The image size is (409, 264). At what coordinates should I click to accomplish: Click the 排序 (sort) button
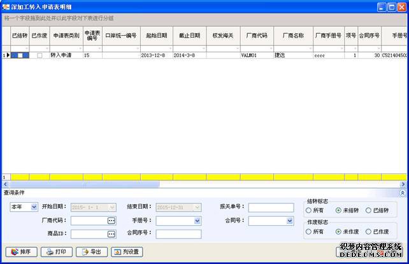click(20, 252)
